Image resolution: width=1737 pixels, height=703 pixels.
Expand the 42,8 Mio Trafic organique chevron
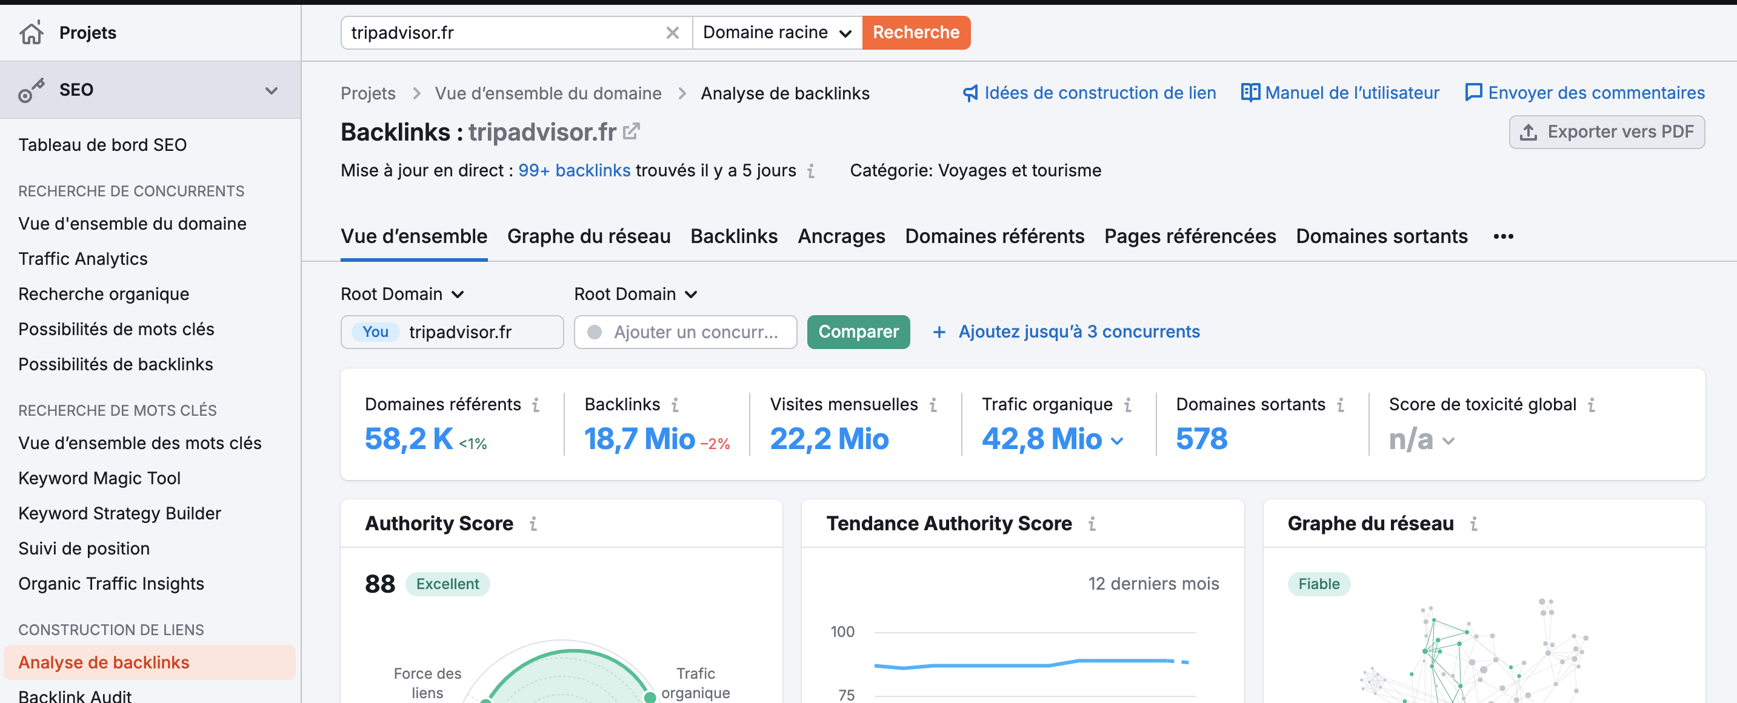(x=1116, y=441)
